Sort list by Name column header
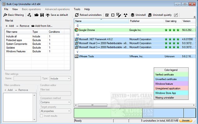The image size is (198, 124). tap(101, 21)
